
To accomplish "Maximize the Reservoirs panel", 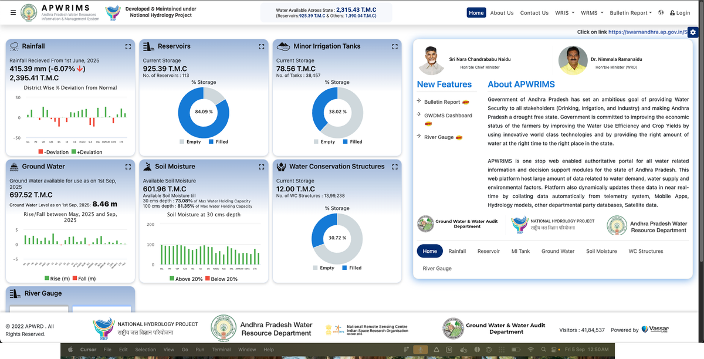I will pyautogui.click(x=262, y=46).
